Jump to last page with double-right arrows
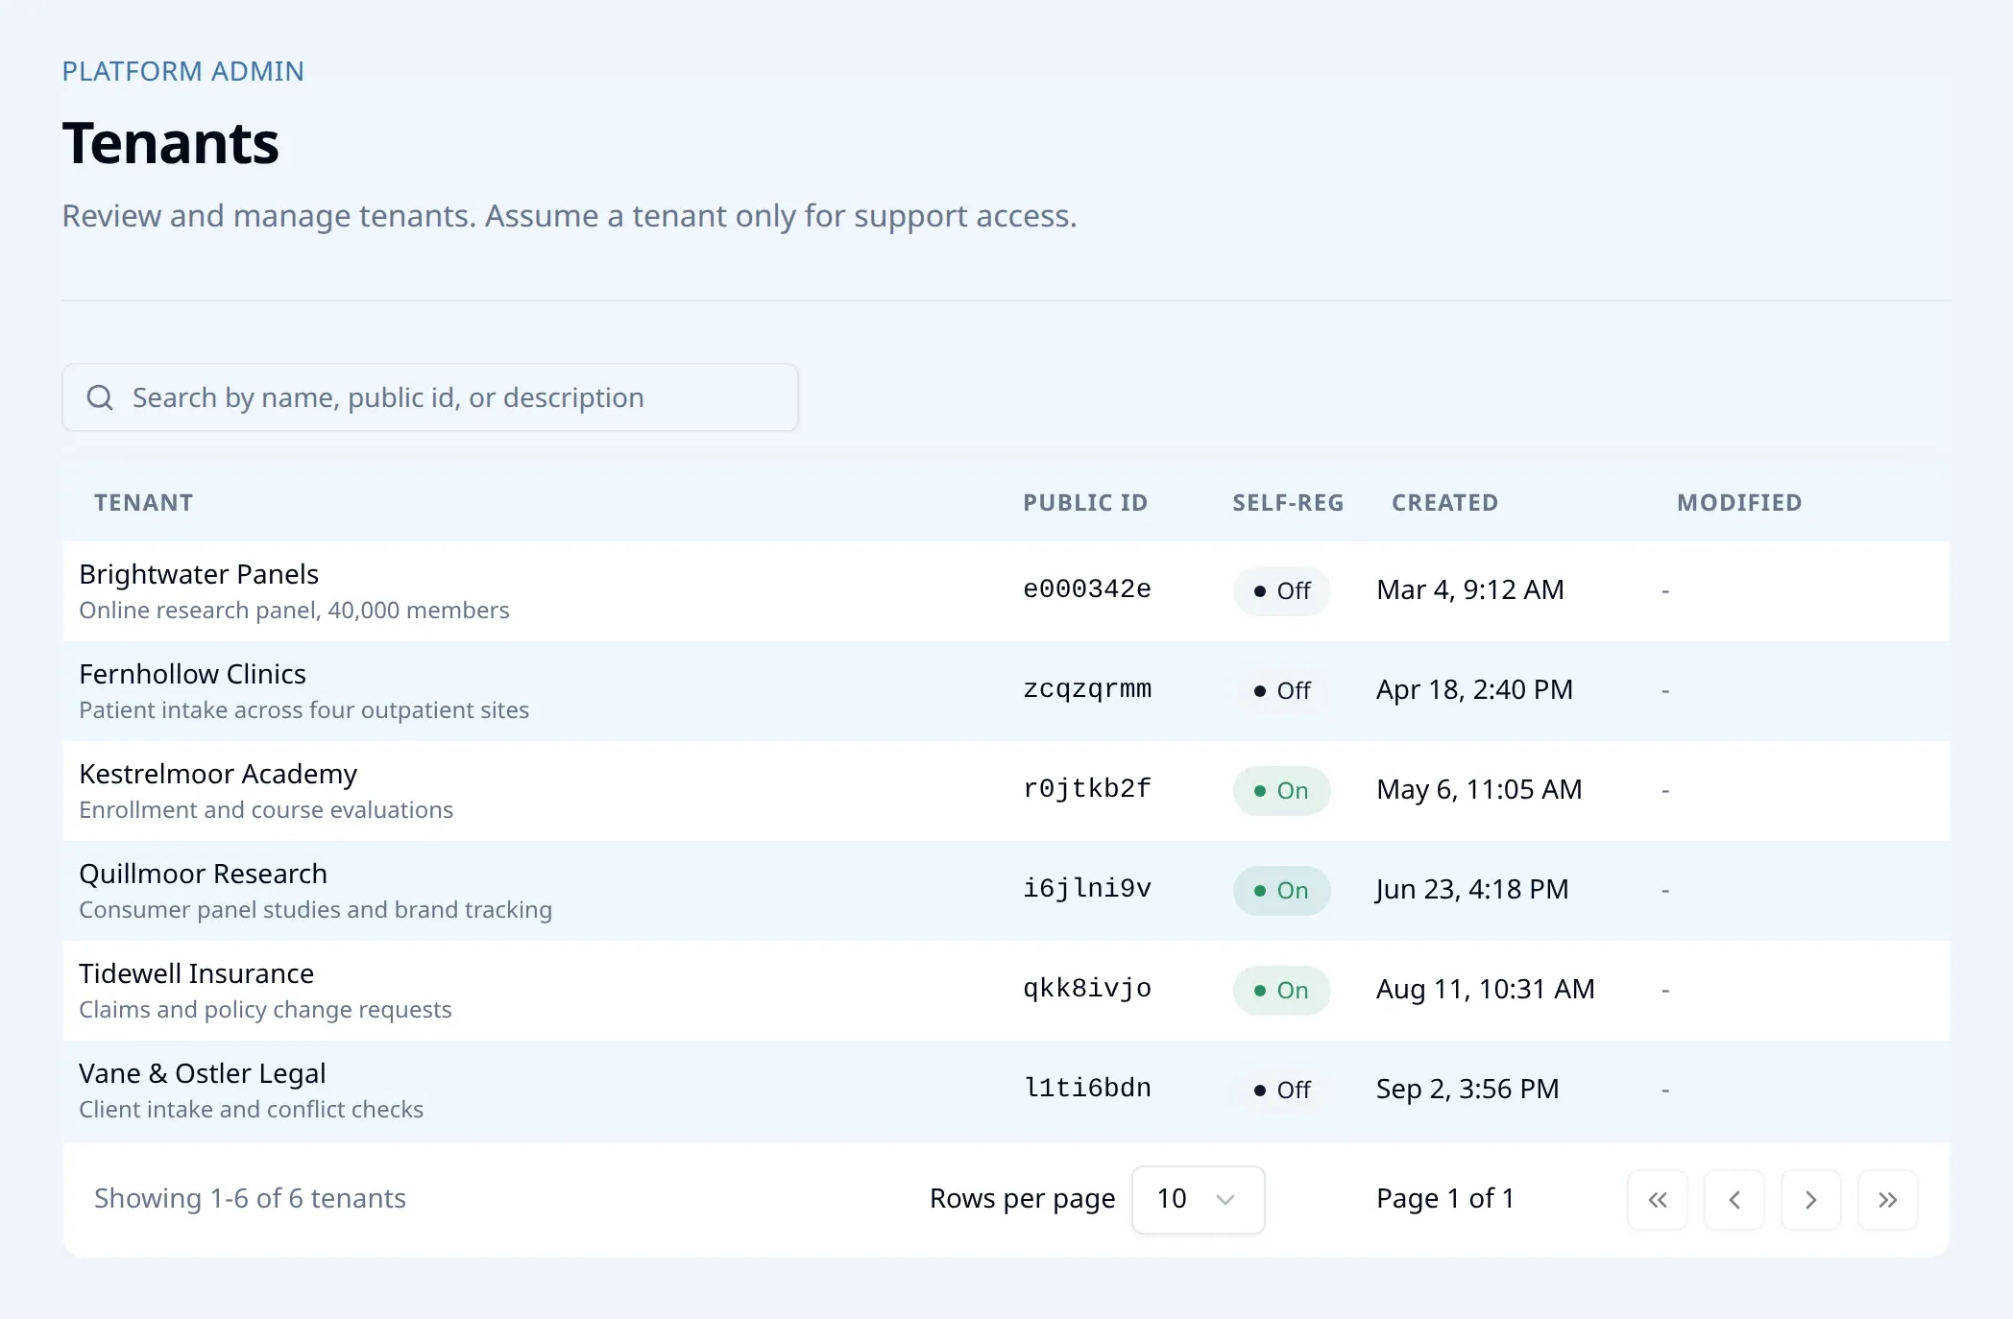This screenshot has width=2013, height=1319. click(1888, 1200)
